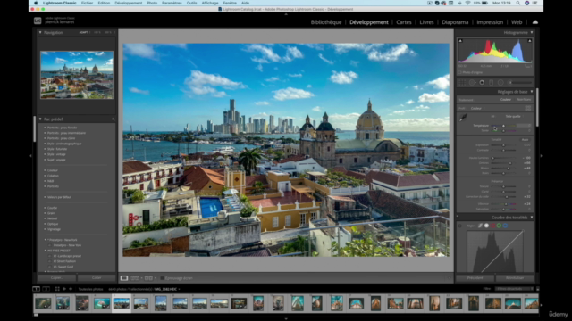Image resolution: width=572 pixels, height=321 pixels.
Task: Choose Couleur treatment option
Action: [x=506, y=99]
